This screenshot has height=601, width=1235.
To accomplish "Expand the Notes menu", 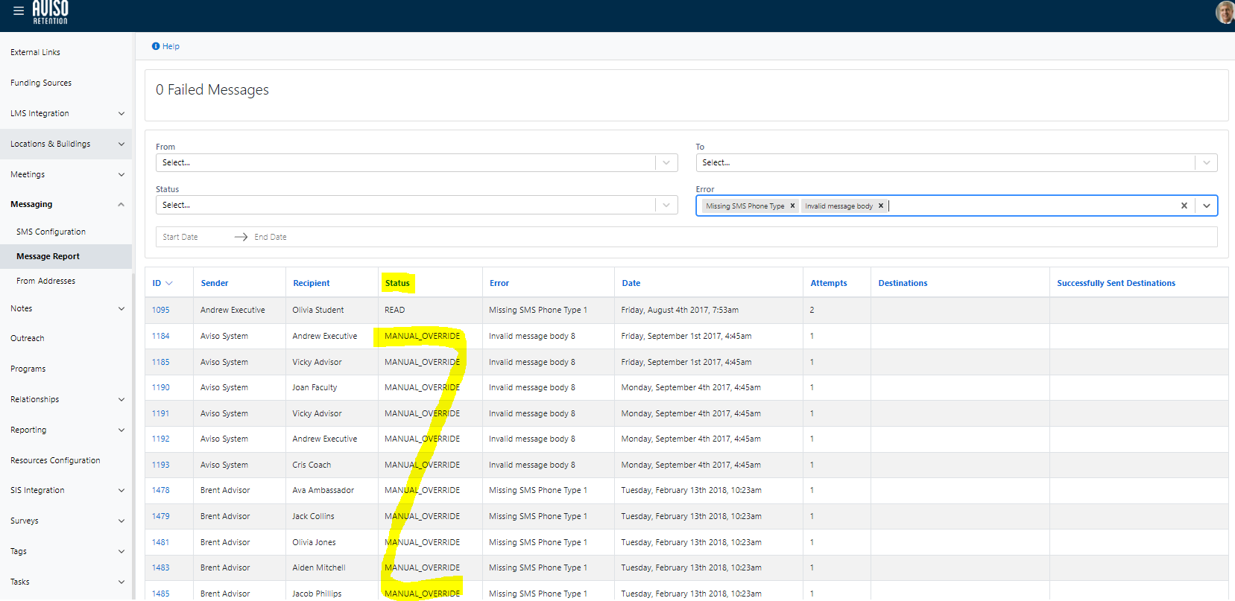I will [x=66, y=308].
